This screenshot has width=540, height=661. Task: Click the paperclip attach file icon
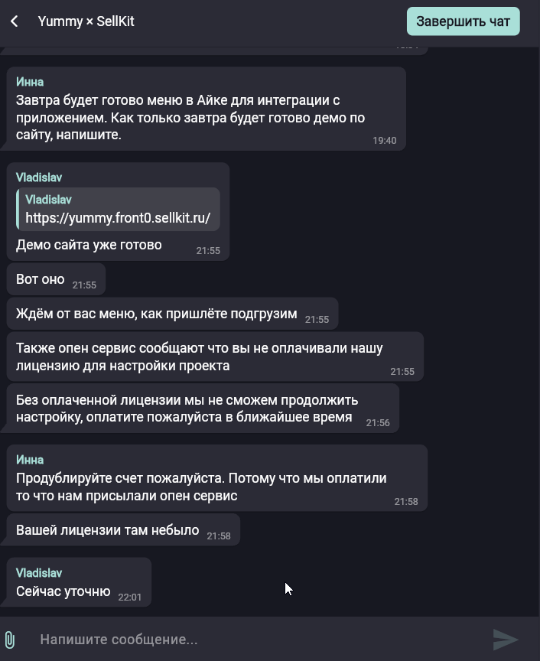(x=10, y=640)
